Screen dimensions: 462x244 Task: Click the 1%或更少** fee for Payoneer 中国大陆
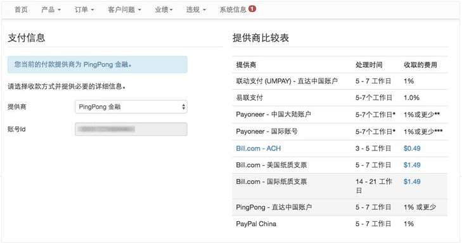pyautogui.click(x=421, y=114)
